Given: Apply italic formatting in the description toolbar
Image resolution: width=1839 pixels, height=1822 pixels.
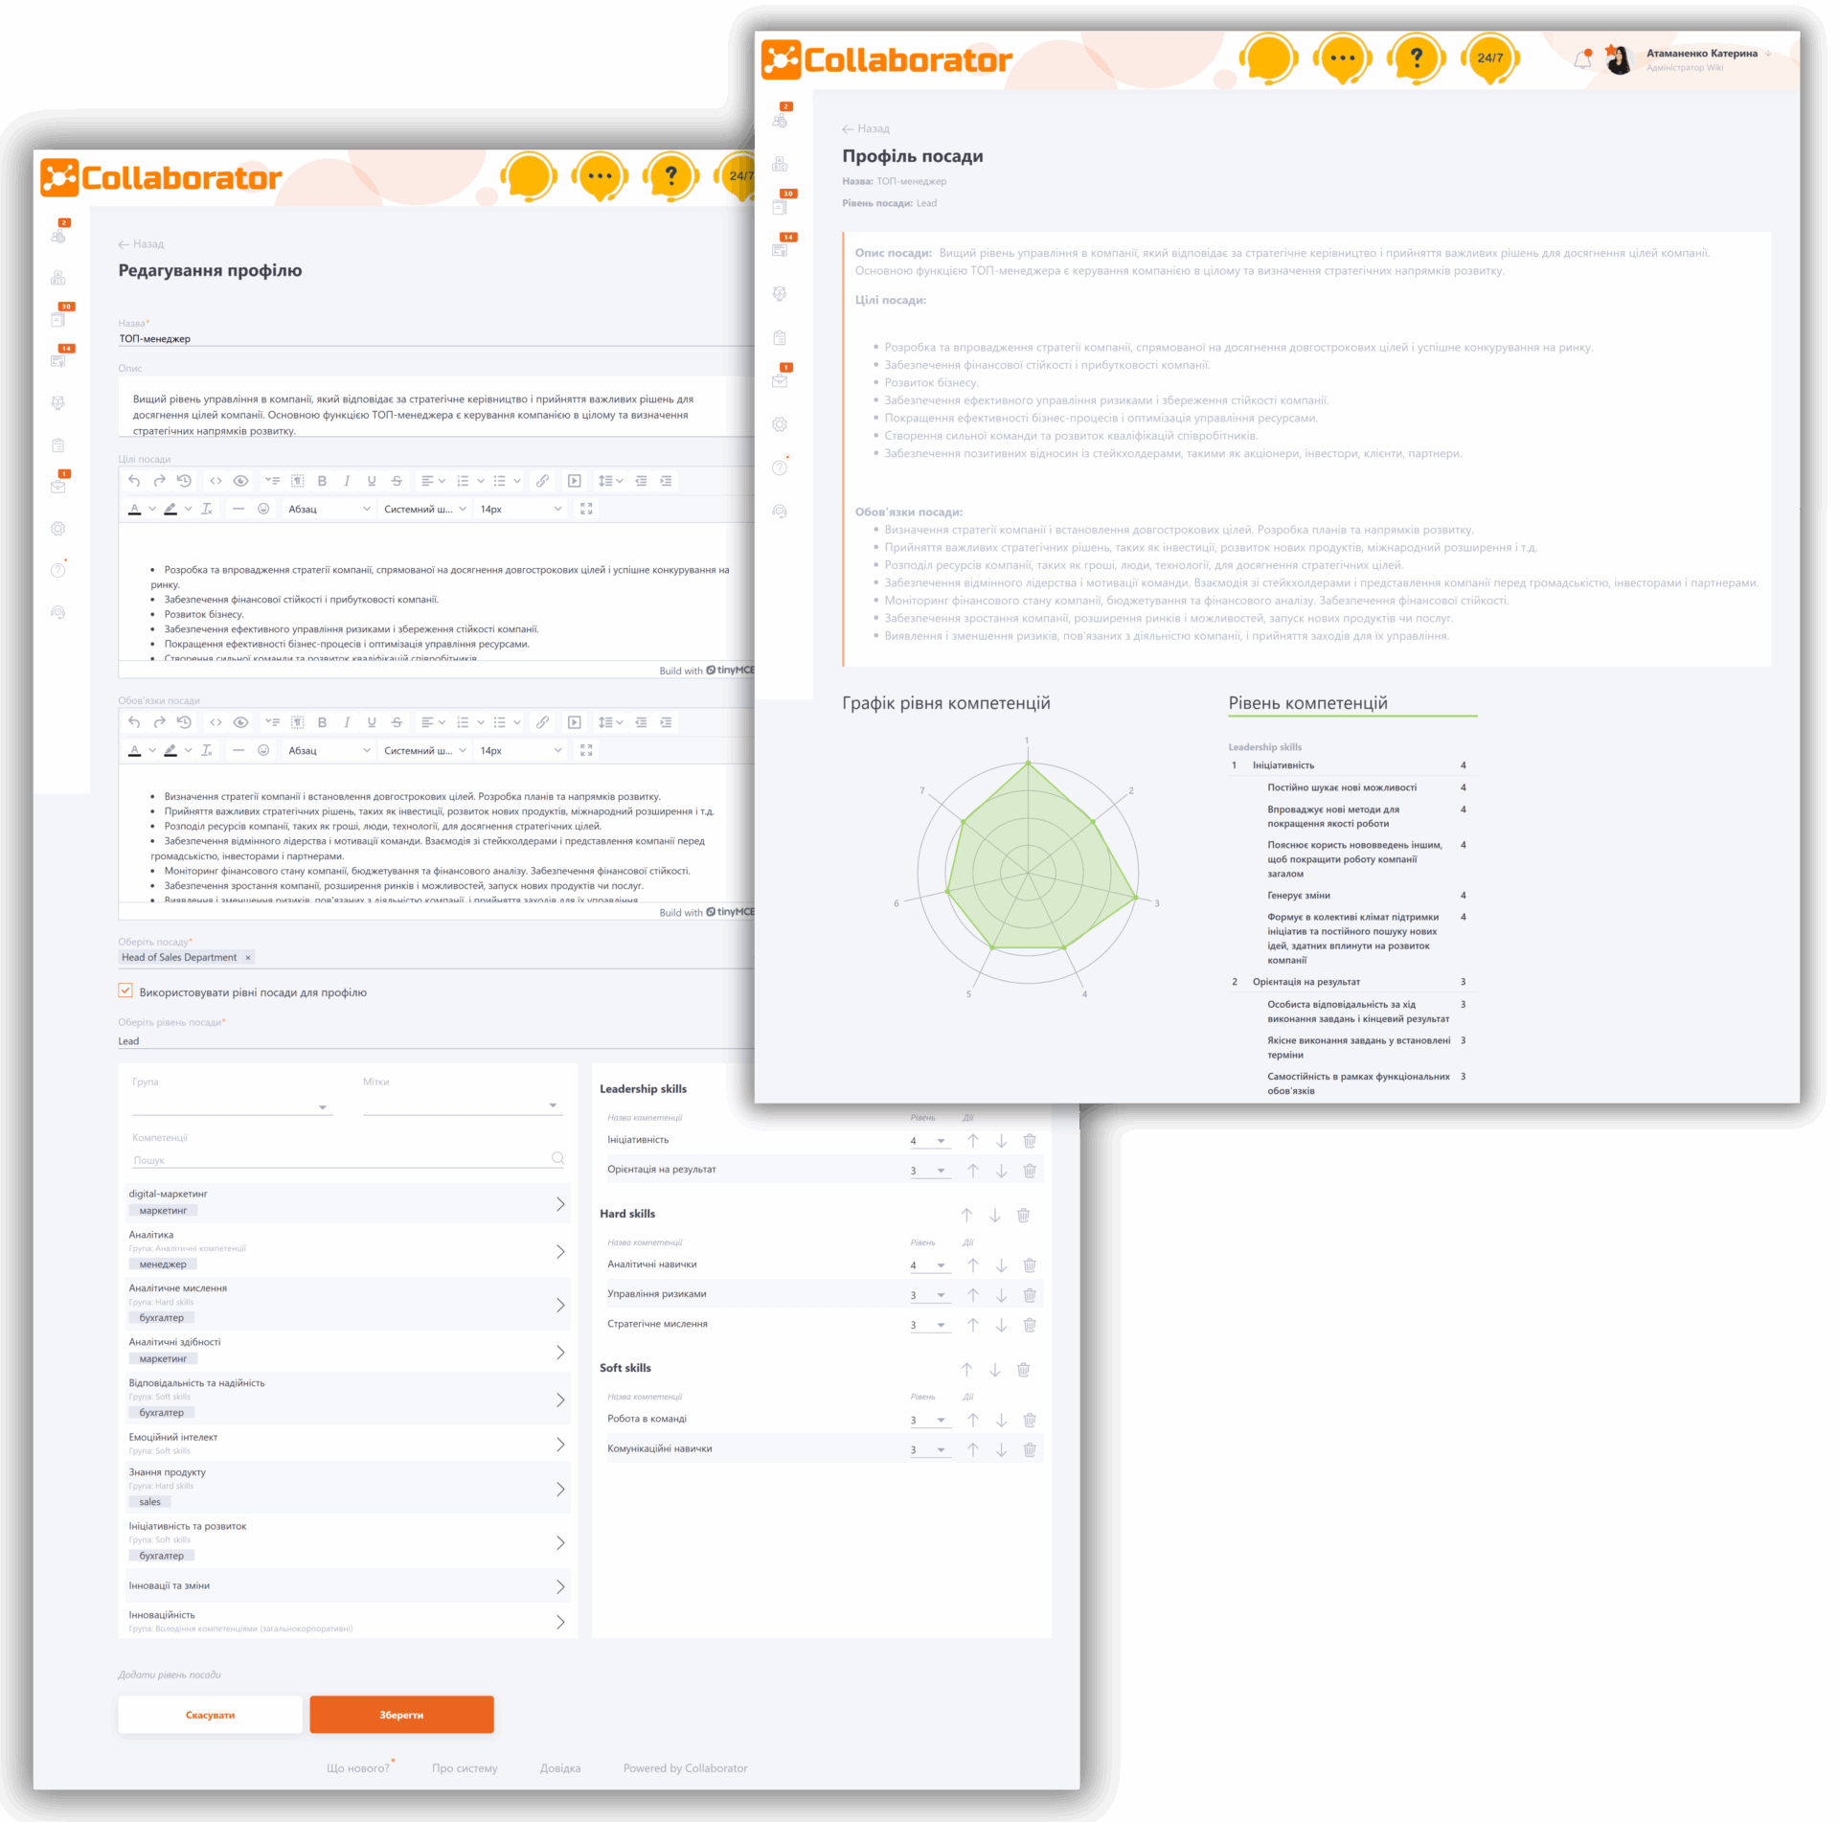Looking at the screenshot, I should tap(347, 481).
